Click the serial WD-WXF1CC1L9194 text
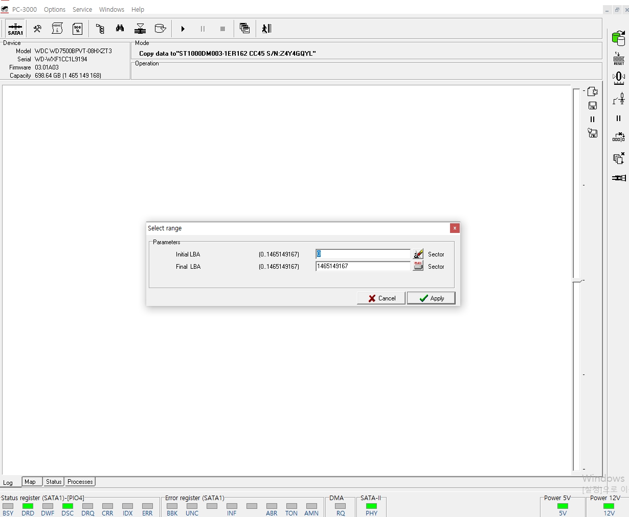 coord(61,59)
